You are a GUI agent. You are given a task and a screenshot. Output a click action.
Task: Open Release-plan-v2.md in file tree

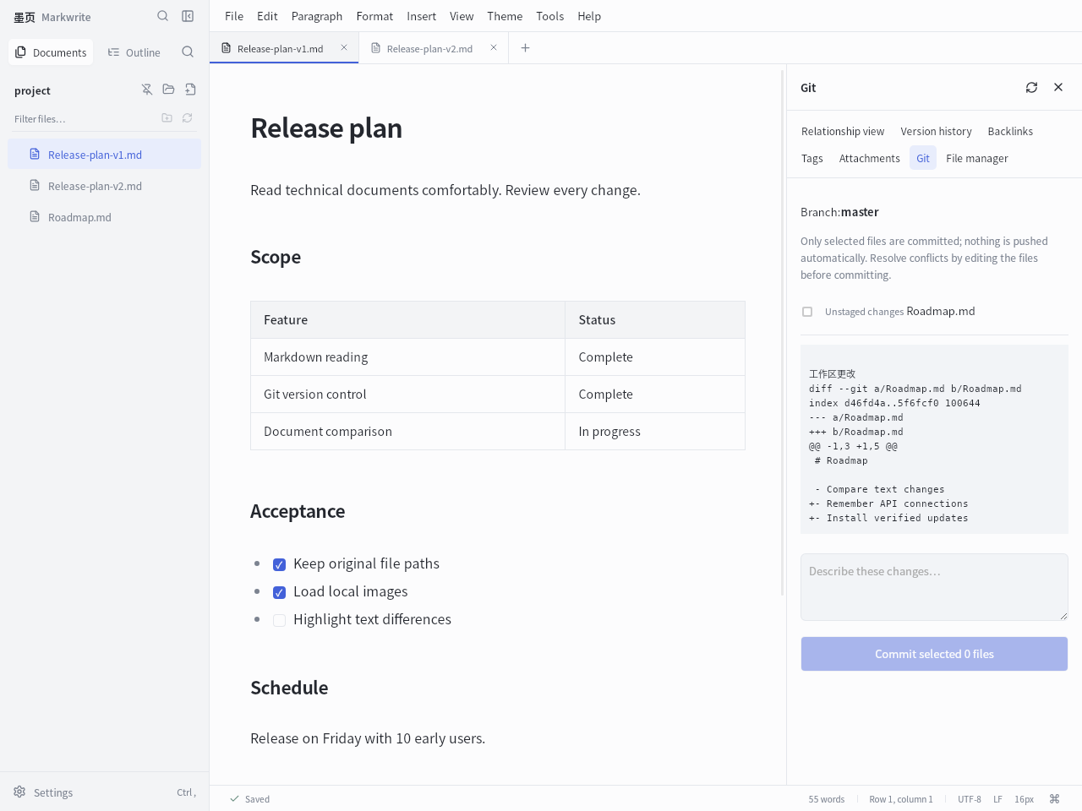(x=105, y=186)
